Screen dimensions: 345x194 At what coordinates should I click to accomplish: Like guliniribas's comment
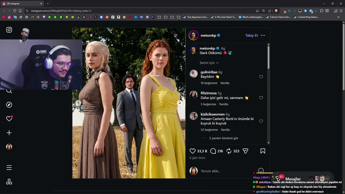point(261,77)
